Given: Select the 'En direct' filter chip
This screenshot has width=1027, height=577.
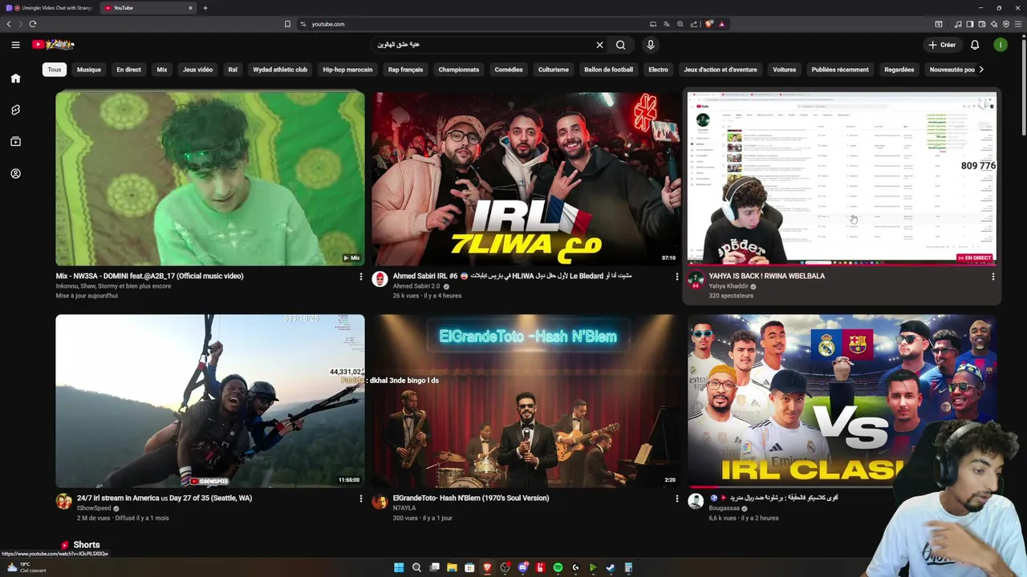Looking at the screenshot, I should pos(128,70).
